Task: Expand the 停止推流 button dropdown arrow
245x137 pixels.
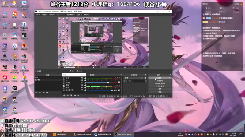Action: (x=170, y=78)
